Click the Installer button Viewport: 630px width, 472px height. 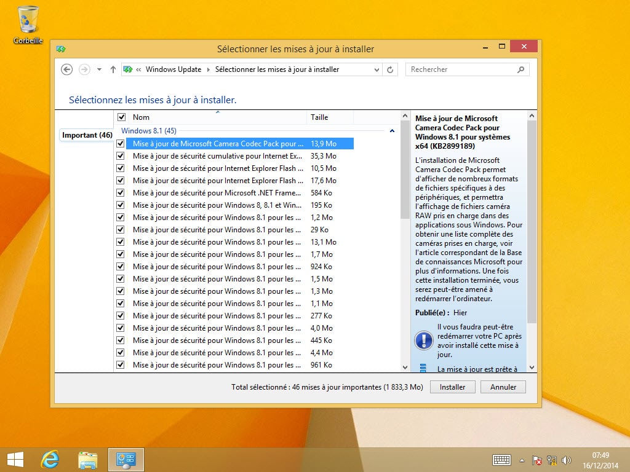point(452,387)
